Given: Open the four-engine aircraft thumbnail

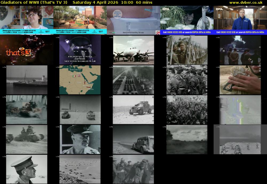Looking at the screenshot, I should coord(133,50).
